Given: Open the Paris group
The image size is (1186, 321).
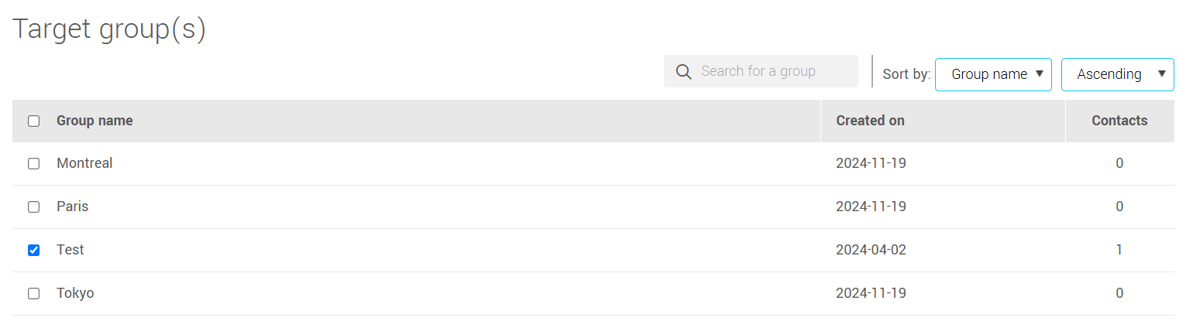Looking at the screenshot, I should click(73, 207).
